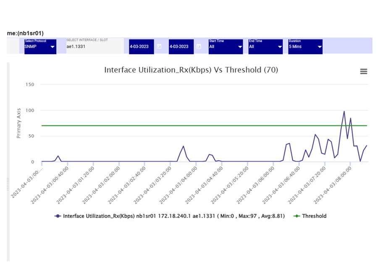
Task: Click the Interface Utilization_Rx legend marker
Action: coord(58,216)
